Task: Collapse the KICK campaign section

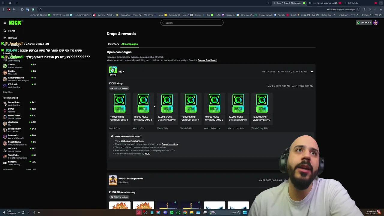Action: click(x=312, y=72)
